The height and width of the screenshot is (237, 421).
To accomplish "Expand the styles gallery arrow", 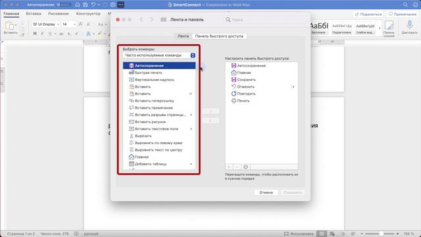I will pyautogui.click(x=380, y=28).
